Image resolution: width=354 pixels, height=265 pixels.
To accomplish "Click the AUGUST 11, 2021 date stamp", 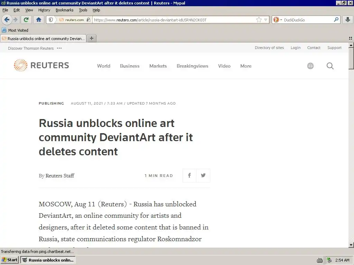I will tap(87, 103).
